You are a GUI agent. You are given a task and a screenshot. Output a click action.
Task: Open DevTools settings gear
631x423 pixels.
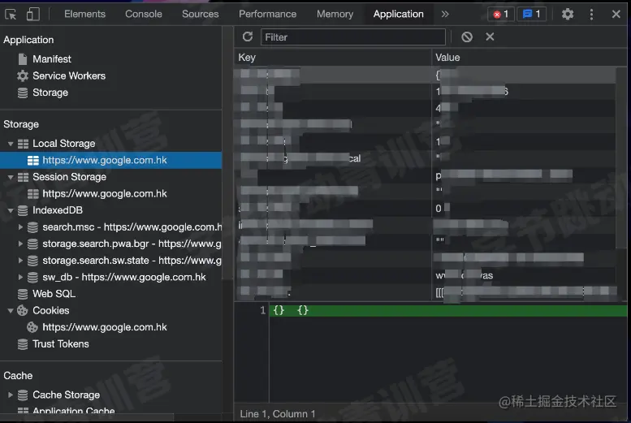[x=568, y=15]
